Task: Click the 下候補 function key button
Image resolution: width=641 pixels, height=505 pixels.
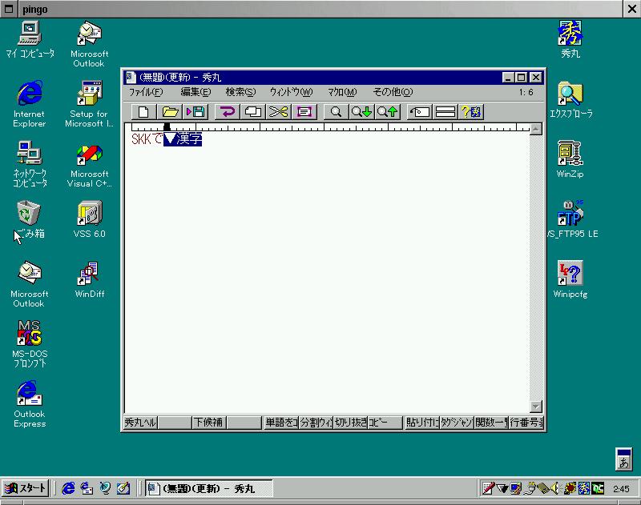Action: point(209,422)
